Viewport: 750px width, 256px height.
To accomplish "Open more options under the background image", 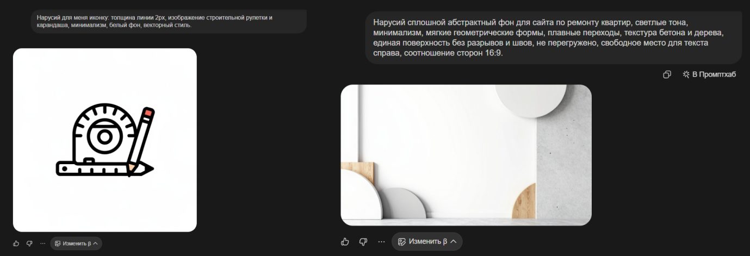I will (x=381, y=241).
